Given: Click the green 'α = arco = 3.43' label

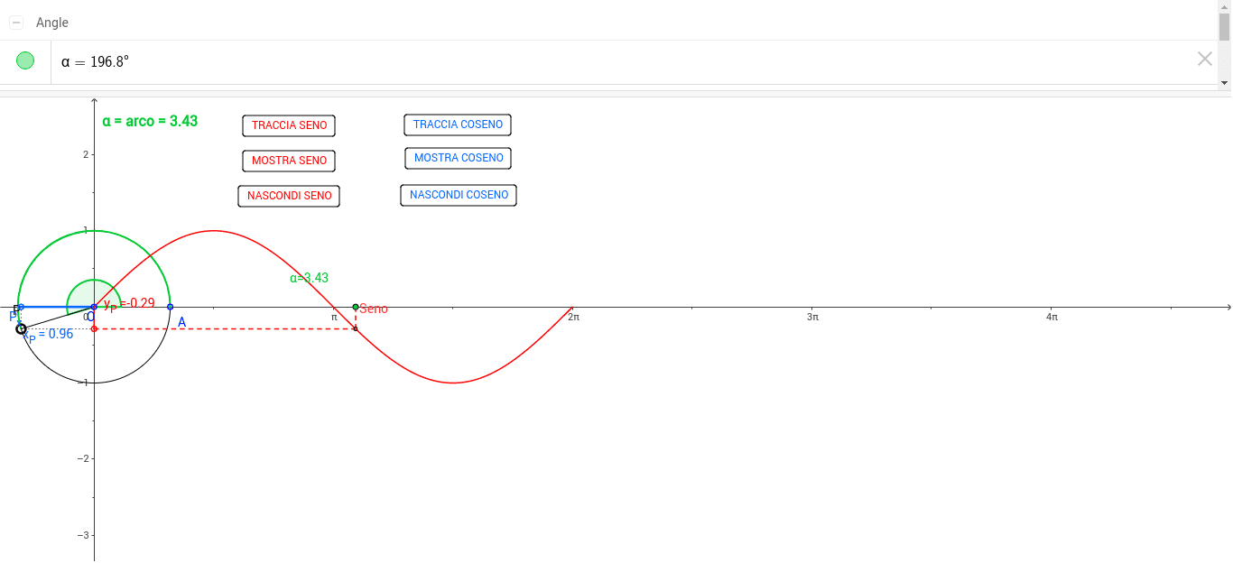Looking at the screenshot, I should click(150, 121).
